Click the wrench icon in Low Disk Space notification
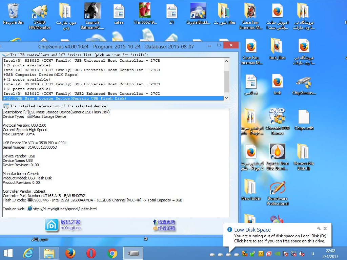The width and height of the screenshot is (347, 260). pos(319,229)
